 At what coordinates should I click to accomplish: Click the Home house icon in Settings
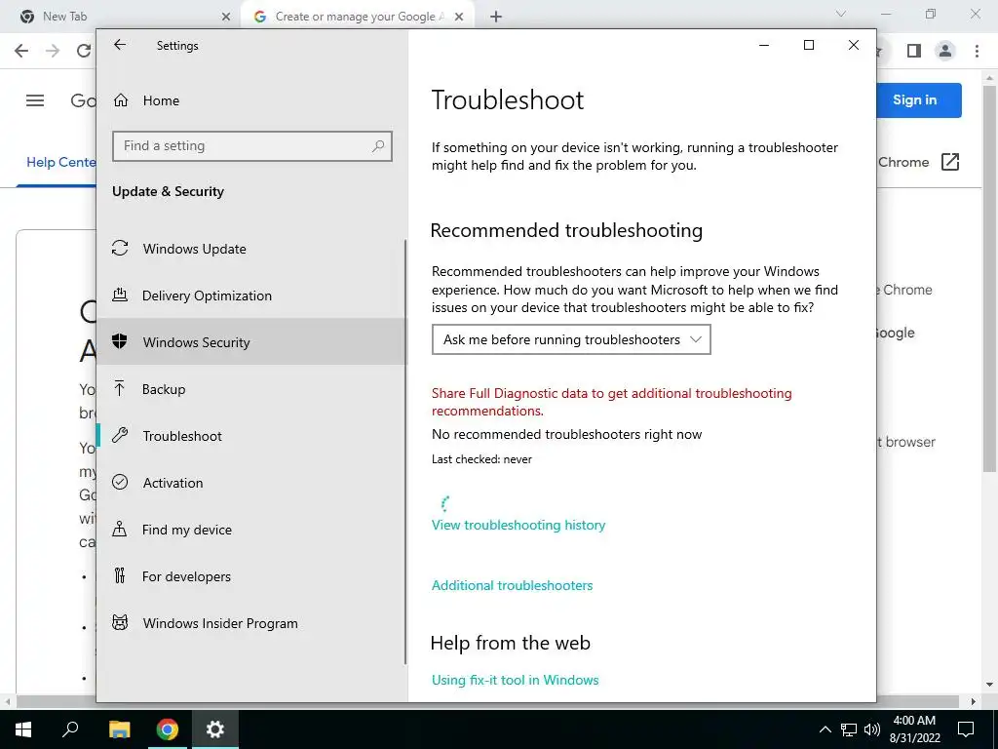[x=121, y=100]
